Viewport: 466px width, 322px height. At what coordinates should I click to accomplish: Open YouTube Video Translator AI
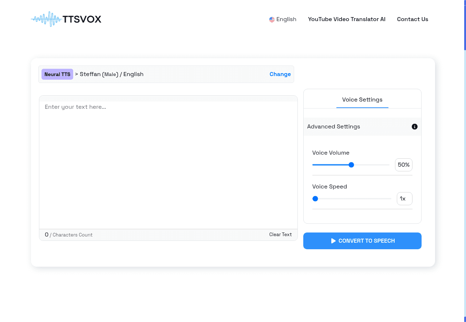point(347,19)
